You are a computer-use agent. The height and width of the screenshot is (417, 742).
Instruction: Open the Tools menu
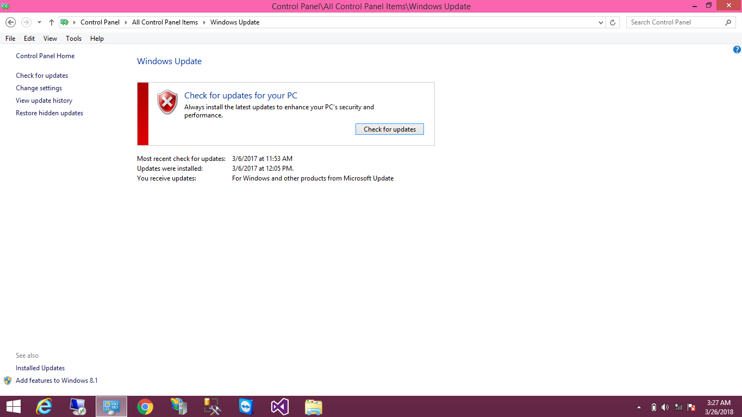point(73,39)
